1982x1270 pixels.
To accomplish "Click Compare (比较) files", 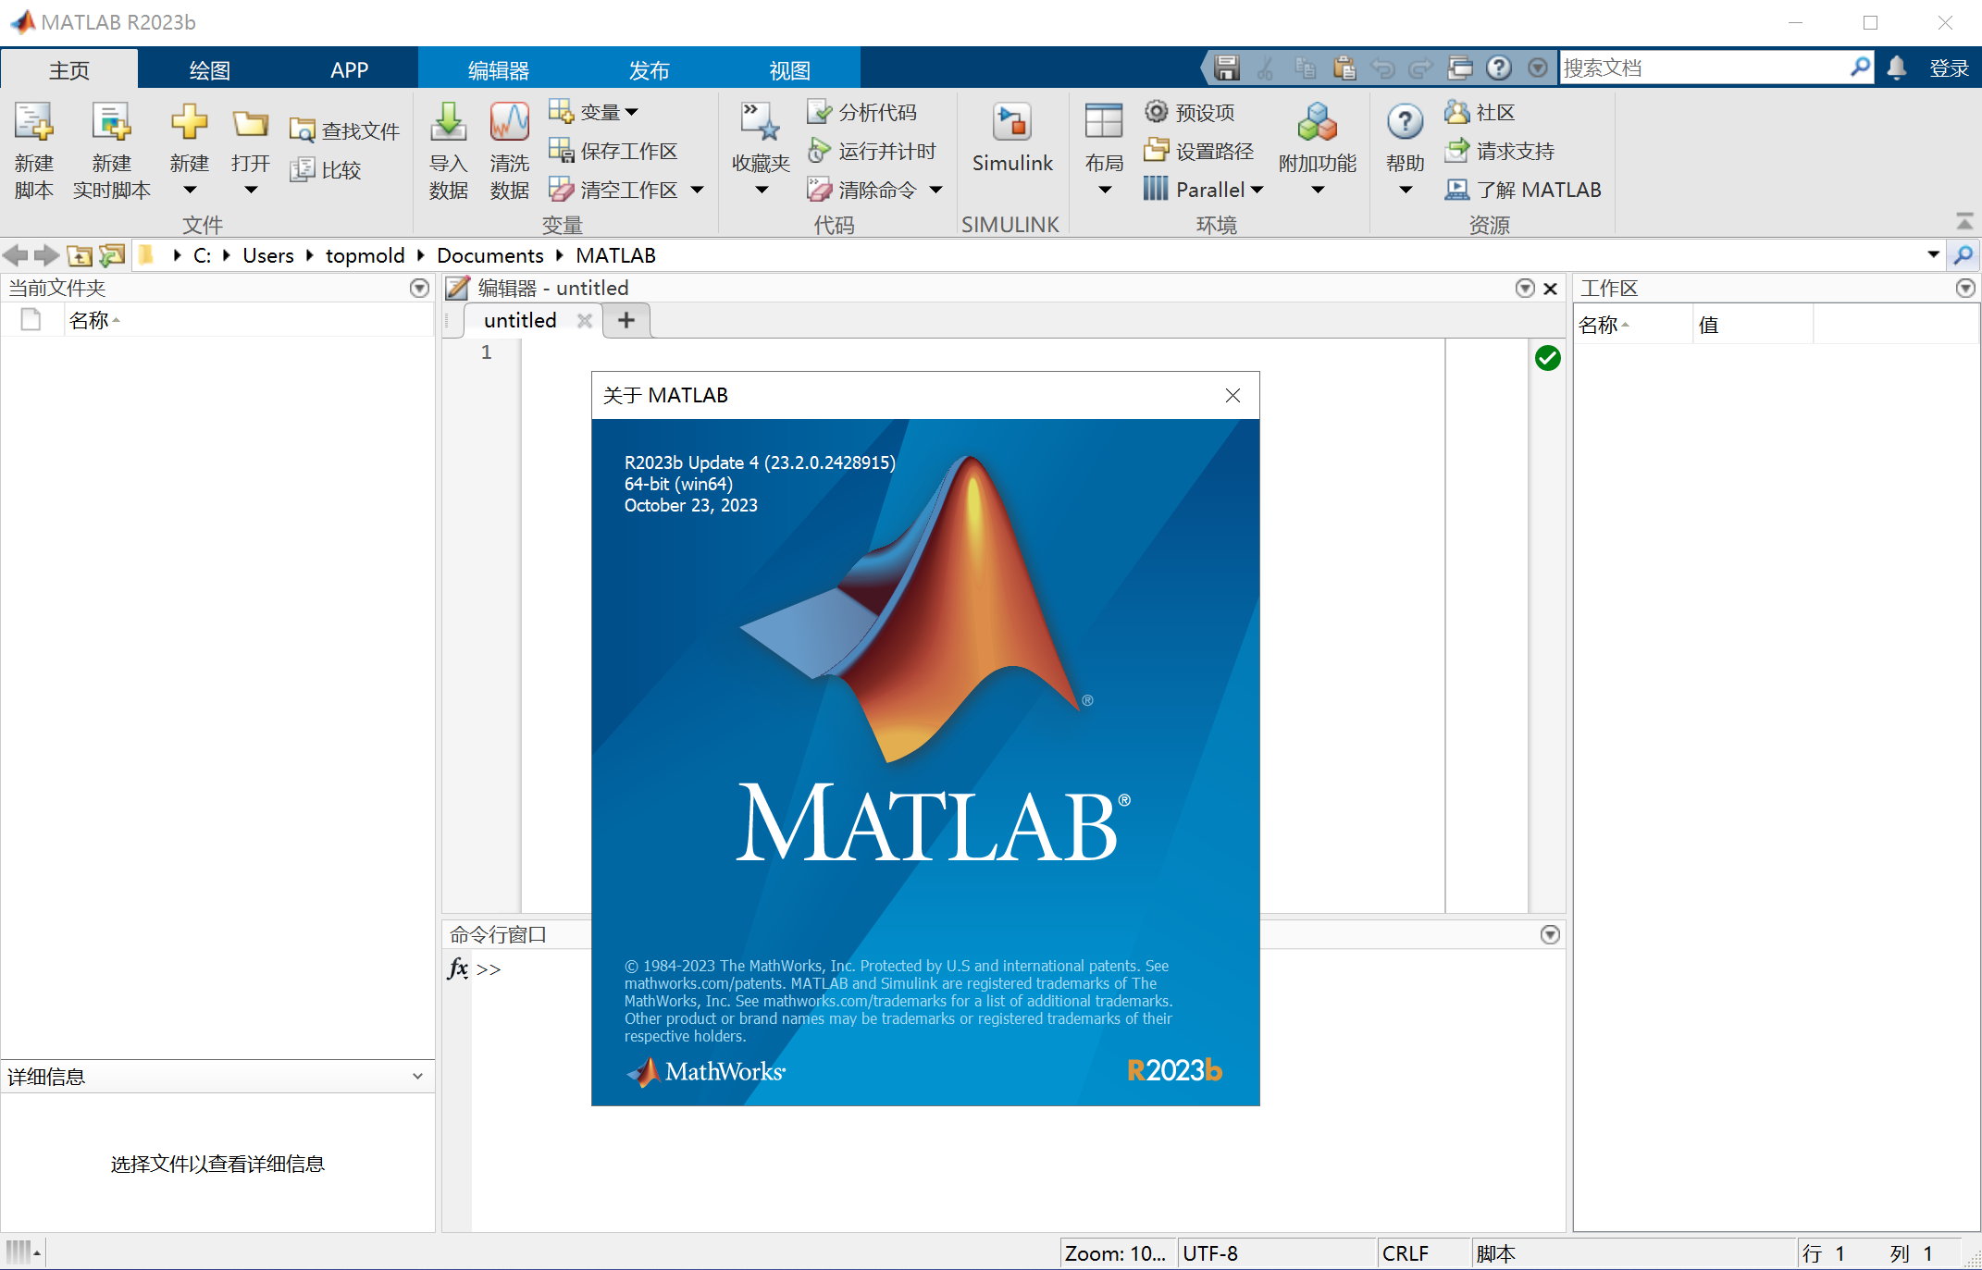I will 326,169.
